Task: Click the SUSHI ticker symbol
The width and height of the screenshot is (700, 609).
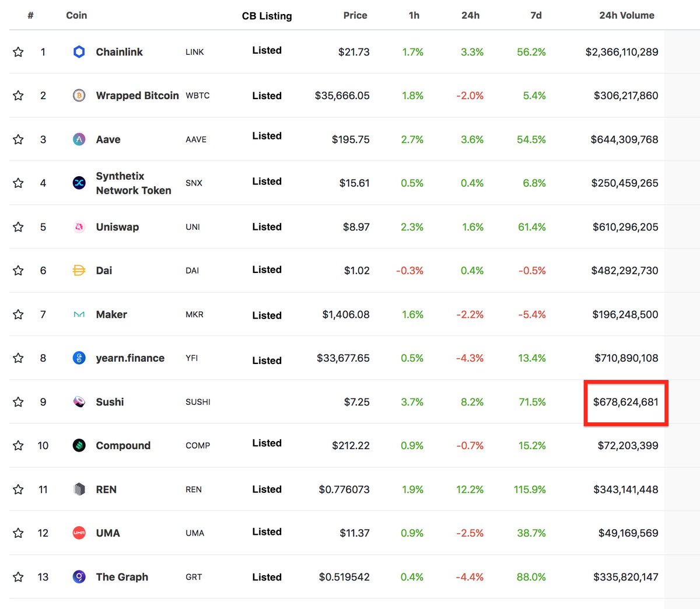Action: tap(198, 402)
